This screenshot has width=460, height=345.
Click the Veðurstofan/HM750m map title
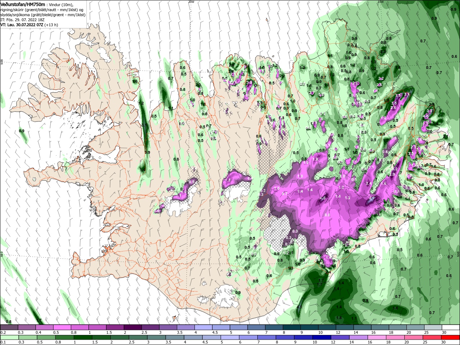tap(23, 4)
